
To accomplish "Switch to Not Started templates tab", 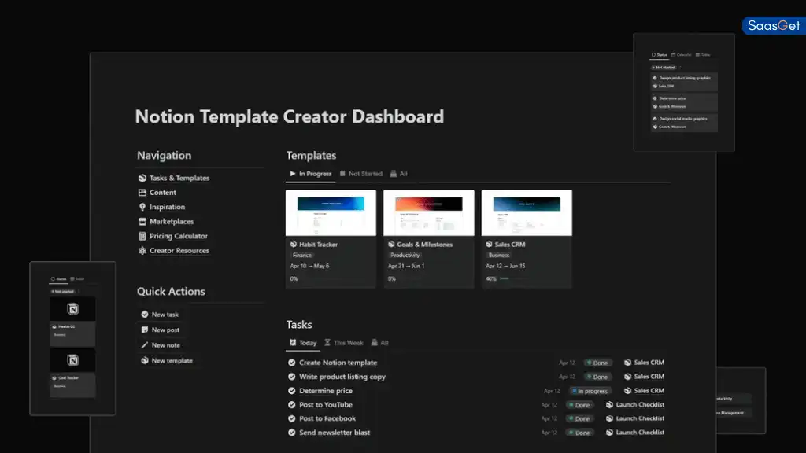I will pyautogui.click(x=360, y=174).
